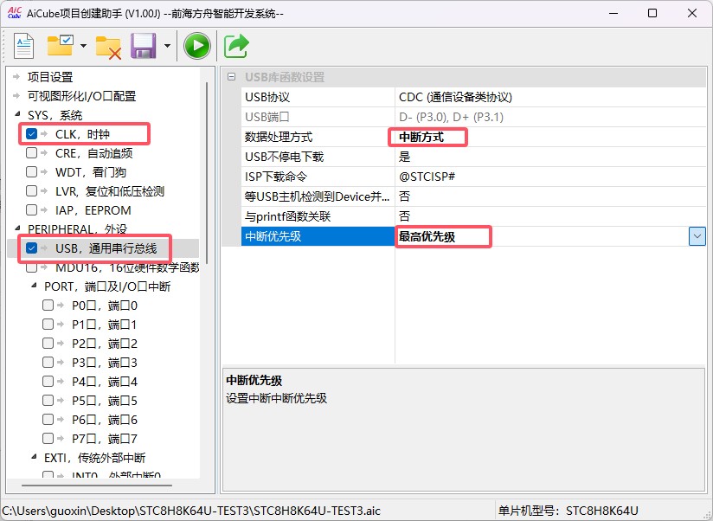Screen dimensions: 713x521
Task: Click arrow icon beside 项目设置
Action: tap(16, 76)
